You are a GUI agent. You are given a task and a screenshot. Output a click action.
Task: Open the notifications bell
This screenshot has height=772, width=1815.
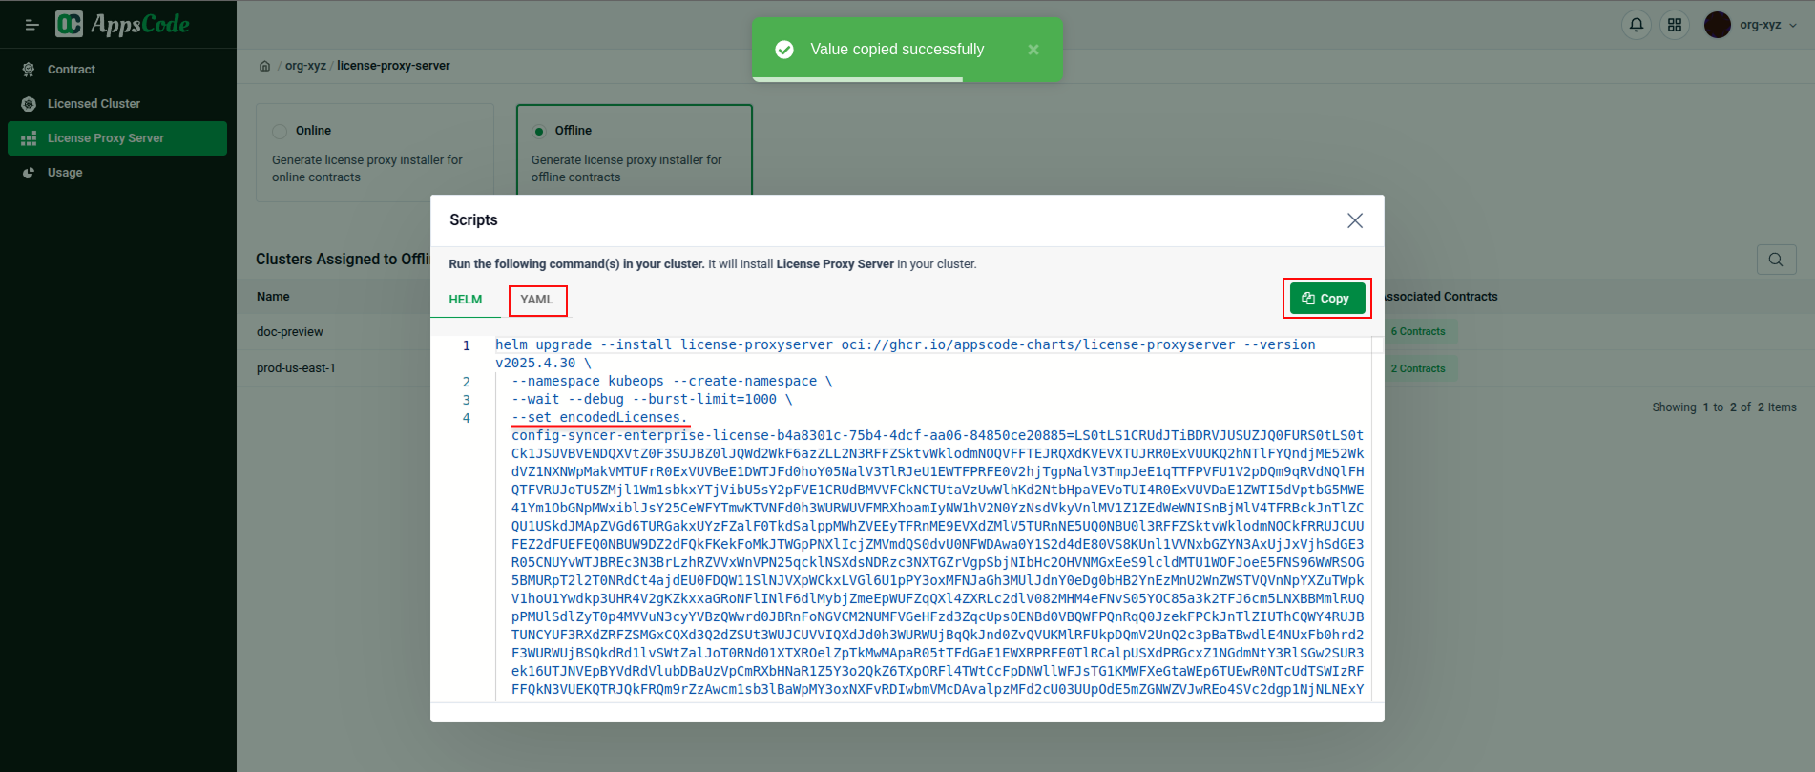[x=1636, y=25]
